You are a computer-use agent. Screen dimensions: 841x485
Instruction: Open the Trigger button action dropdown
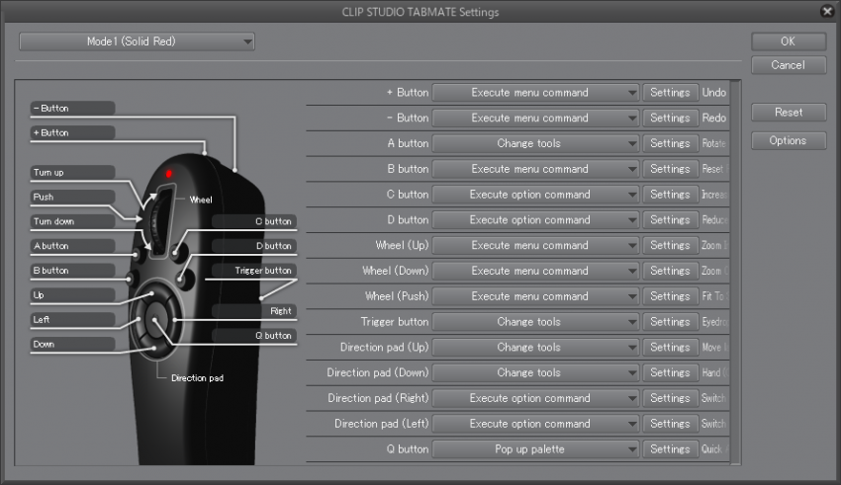point(535,322)
